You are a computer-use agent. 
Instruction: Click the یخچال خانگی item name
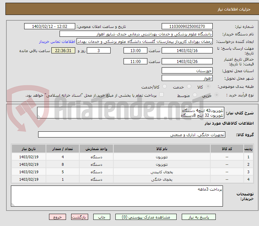162,179
